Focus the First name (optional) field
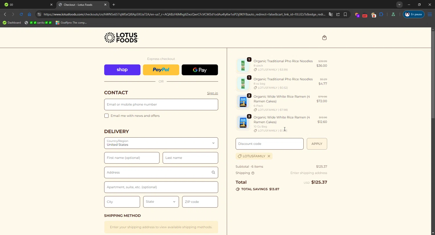Image resolution: width=435 pixels, height=235 pixels. [132, 158]
